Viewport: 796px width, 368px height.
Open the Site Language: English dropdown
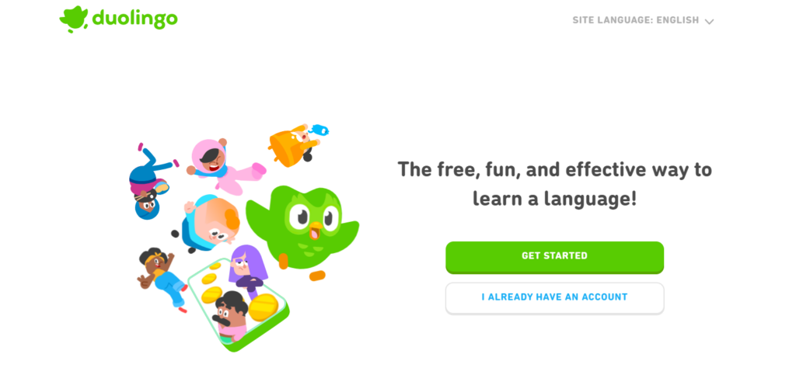pos(643,21)
